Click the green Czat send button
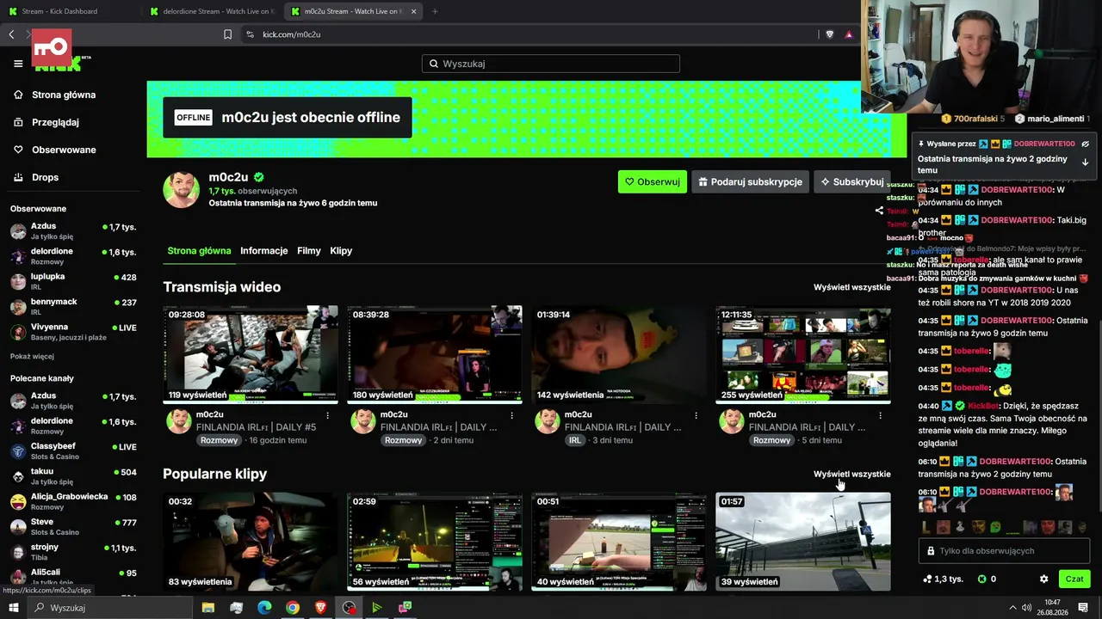The image size is (1102, 619). [1074, 579]
